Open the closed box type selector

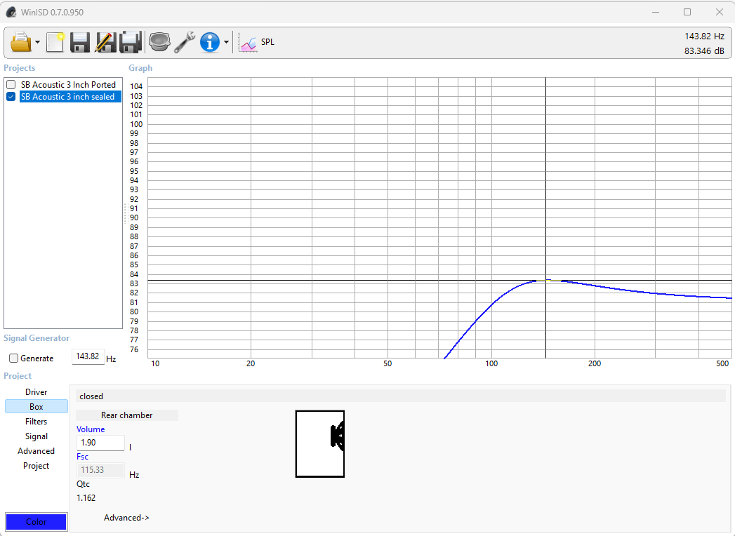[401, 396]
